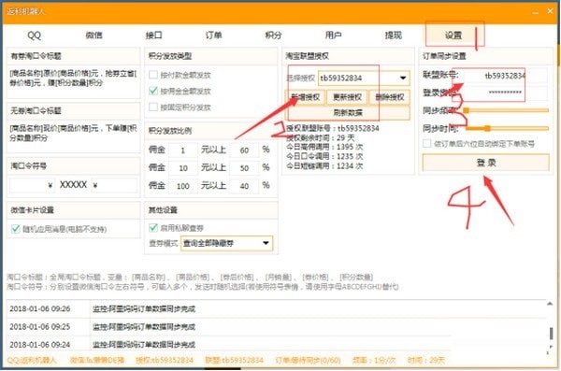Image resolution: width=561 pixels, height=371 pixels.
Task: Select the 设置 tab
Action: (453, 36)
